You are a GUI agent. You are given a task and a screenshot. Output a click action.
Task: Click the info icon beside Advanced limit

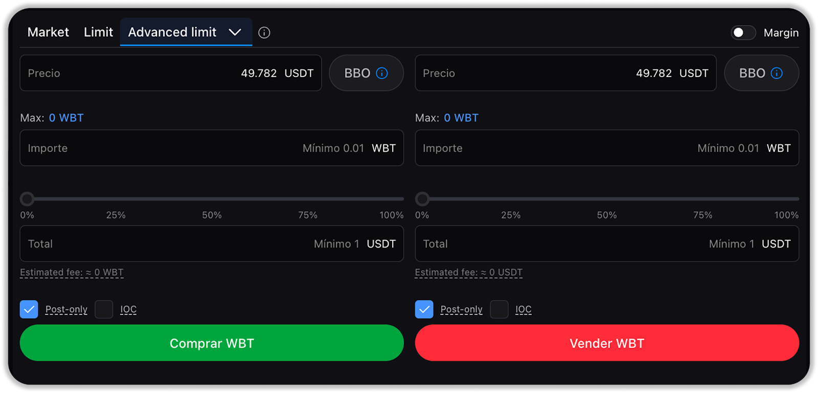(264, 33)
